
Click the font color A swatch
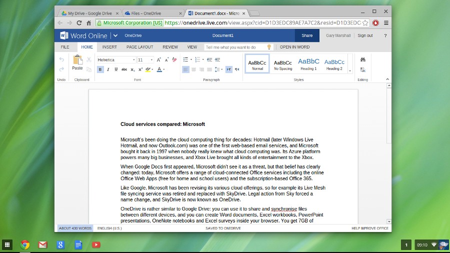159,69
